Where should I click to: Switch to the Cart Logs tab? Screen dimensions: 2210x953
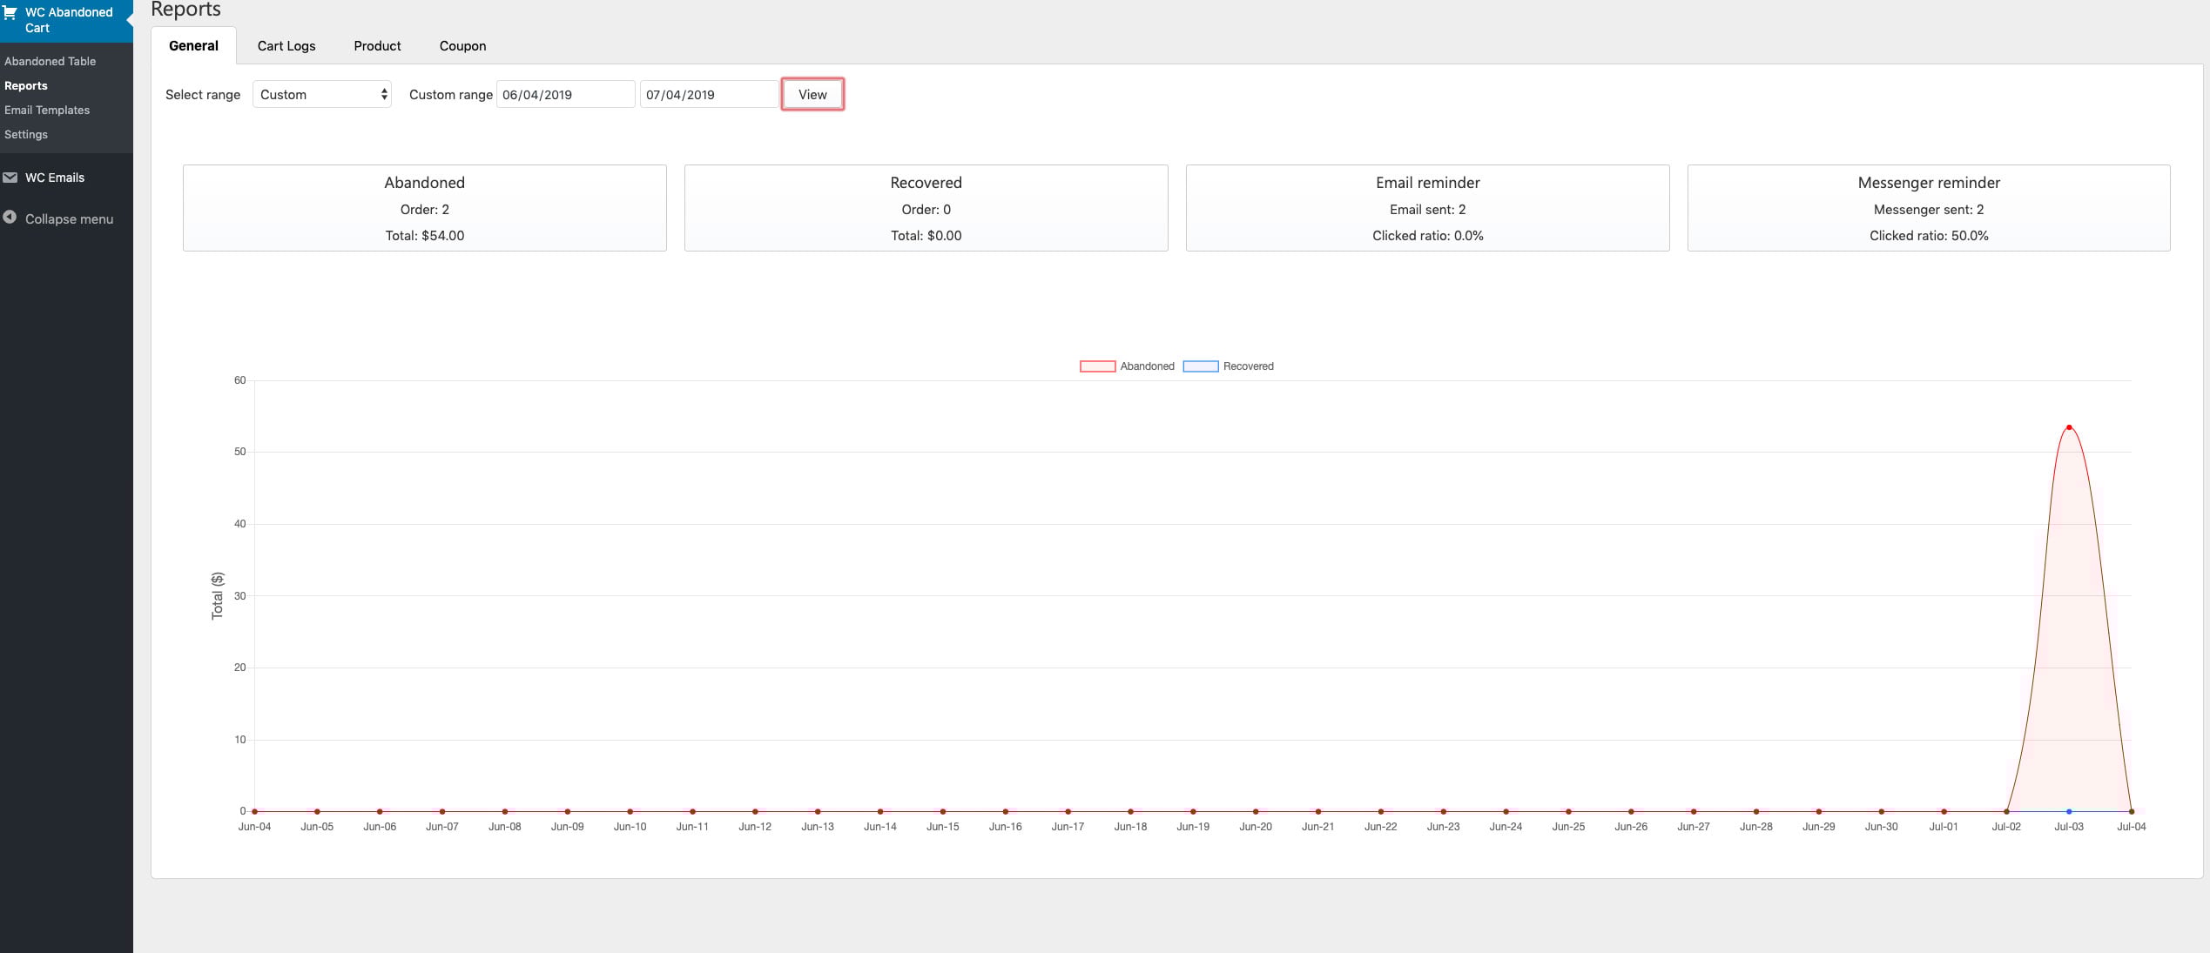point(286,46)
